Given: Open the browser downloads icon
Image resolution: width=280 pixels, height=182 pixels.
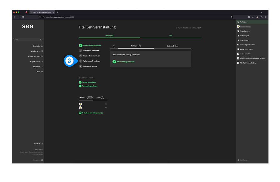Looking at the screenshot, I should point(253,17).
